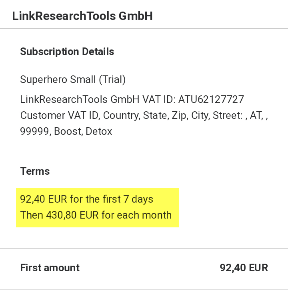Click the LinkResearchTools GmbH header title
Image resolution: width=288 pixels, height=290 pixels.
pos(82,16)
